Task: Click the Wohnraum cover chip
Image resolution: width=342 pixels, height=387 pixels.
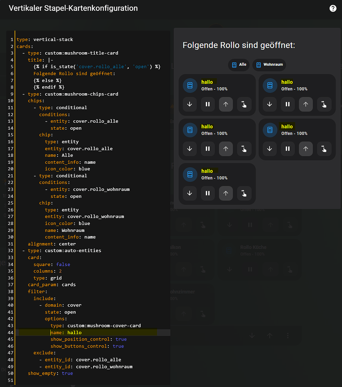Action: (269, 65)
